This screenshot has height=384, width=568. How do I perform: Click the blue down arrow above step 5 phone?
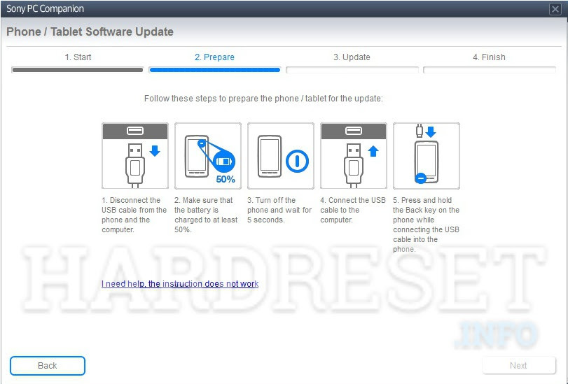tap(430, 131)
